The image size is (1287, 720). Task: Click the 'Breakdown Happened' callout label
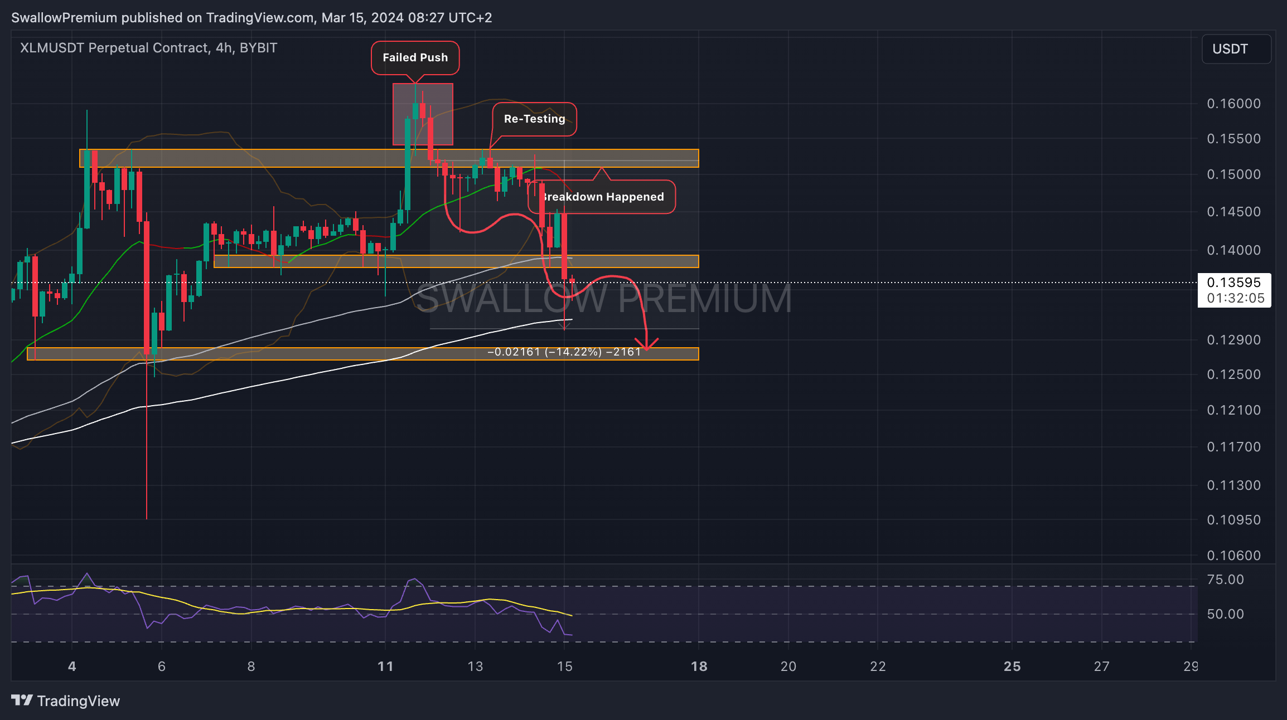pos(602,197)
